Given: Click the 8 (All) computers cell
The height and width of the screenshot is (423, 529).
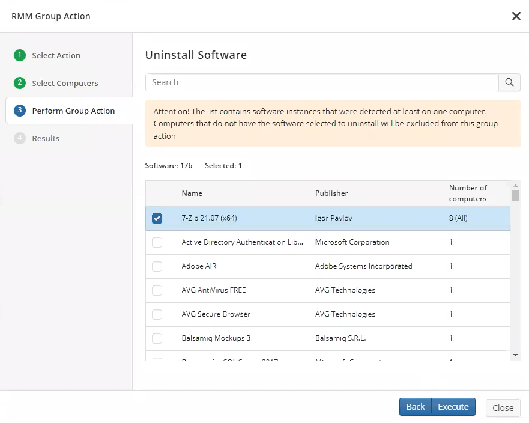Looking at the screenshot, I should 458,218.
